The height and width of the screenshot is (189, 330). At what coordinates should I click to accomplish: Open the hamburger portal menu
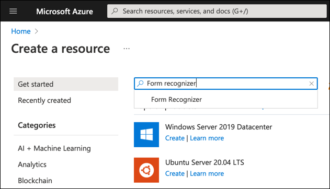13,11
